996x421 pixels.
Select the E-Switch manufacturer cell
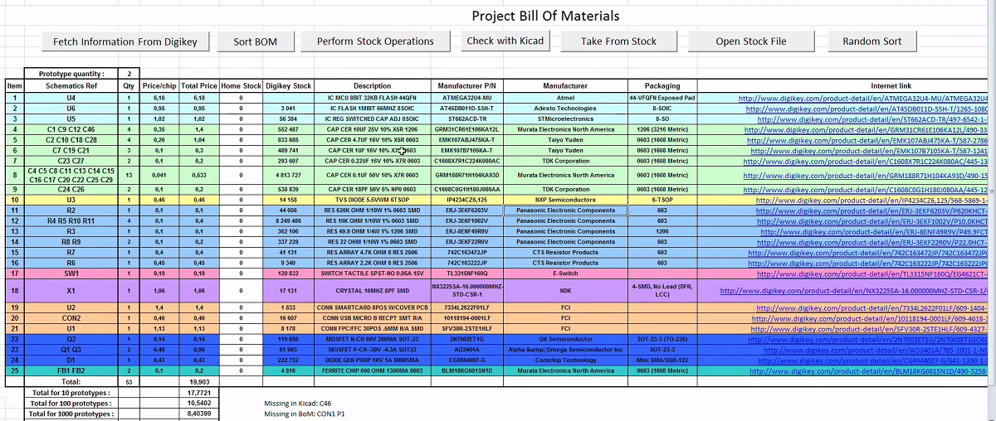(565, 273)
